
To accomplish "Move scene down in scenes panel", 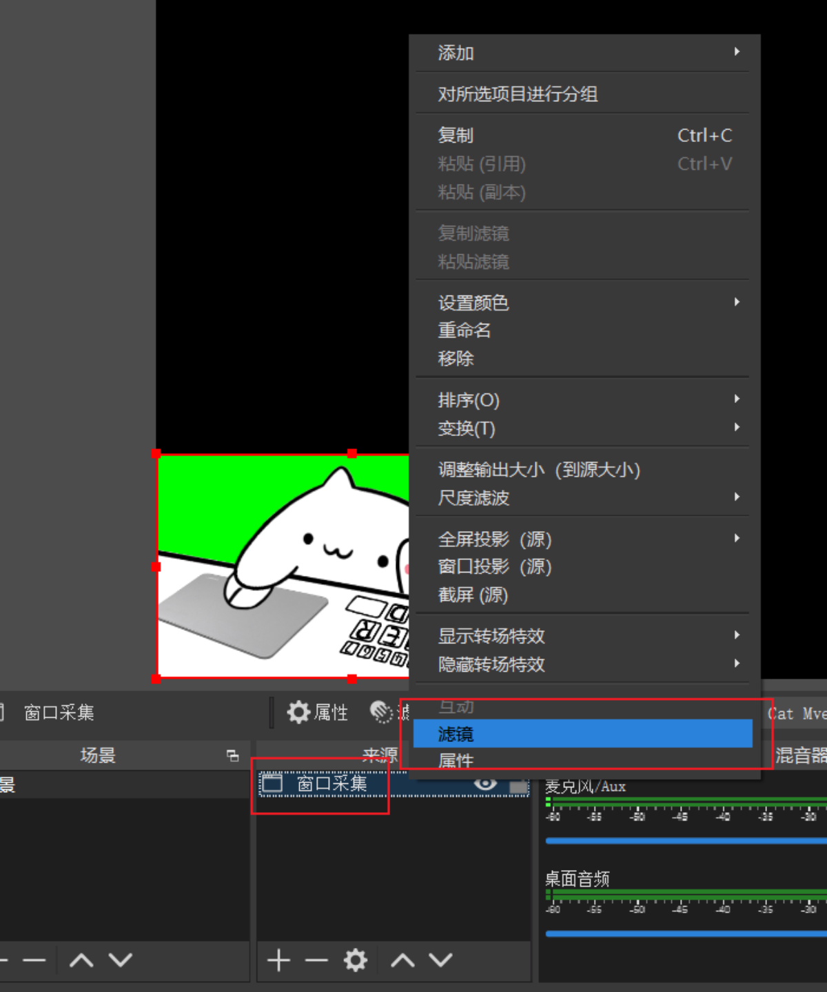I will point(121,960).
